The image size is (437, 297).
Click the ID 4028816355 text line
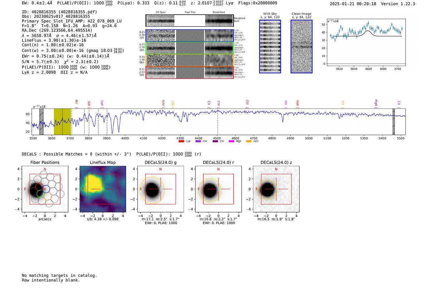[59, 12]
